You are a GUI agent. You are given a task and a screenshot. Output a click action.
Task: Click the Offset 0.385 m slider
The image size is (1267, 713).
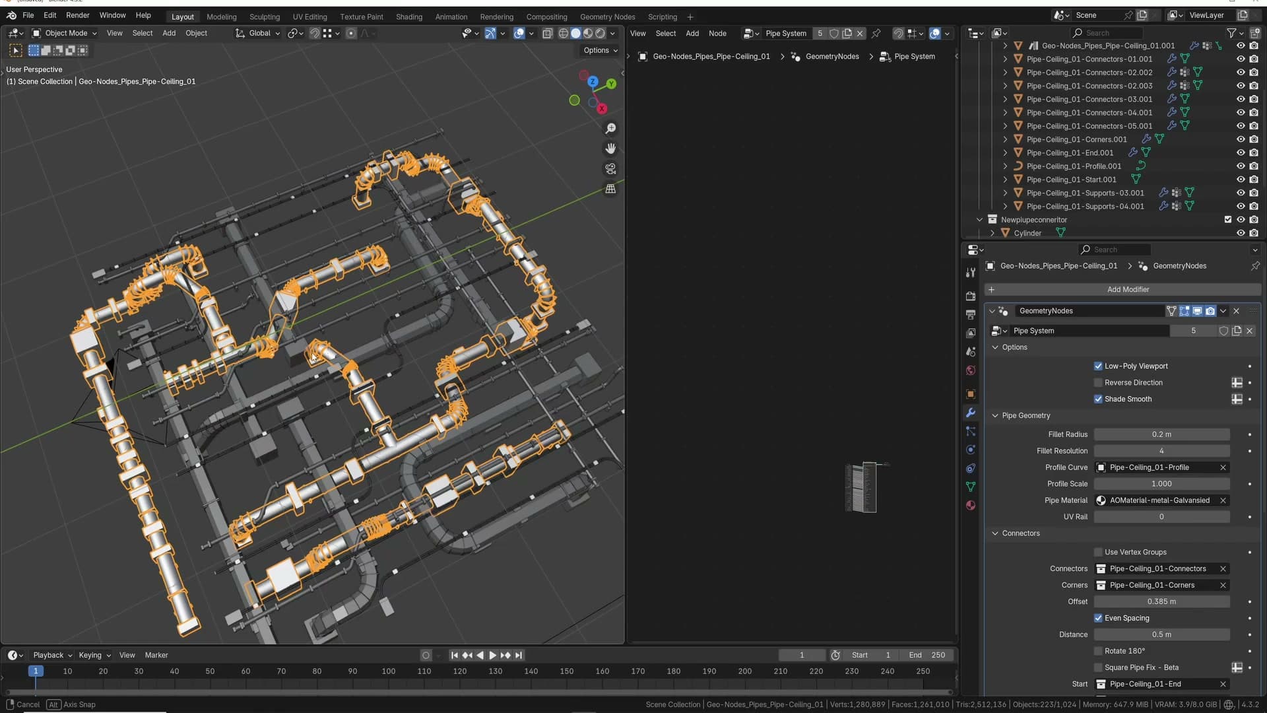tap(1161, 602)
